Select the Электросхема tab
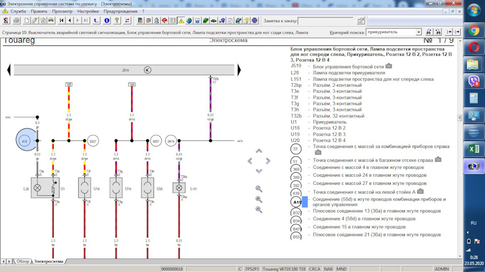Screen dimensions: 485x272 (48, 261)
